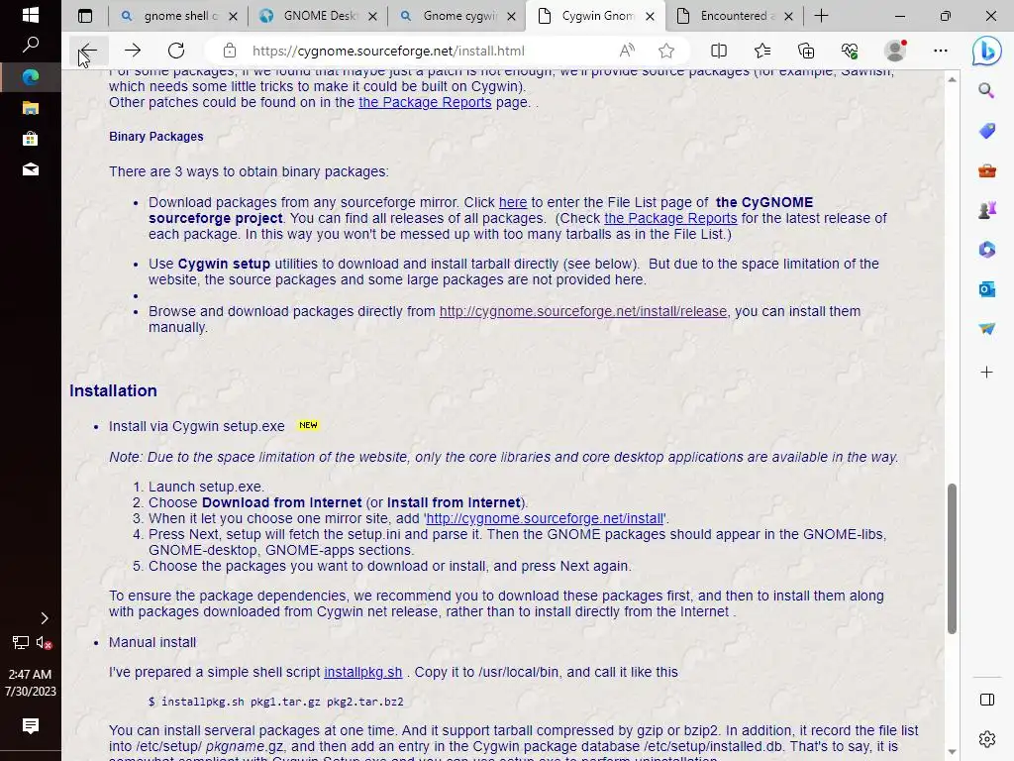
Task: Open sidebar Games chess icon
Action: pyautogui.click(x=986, y=210)
